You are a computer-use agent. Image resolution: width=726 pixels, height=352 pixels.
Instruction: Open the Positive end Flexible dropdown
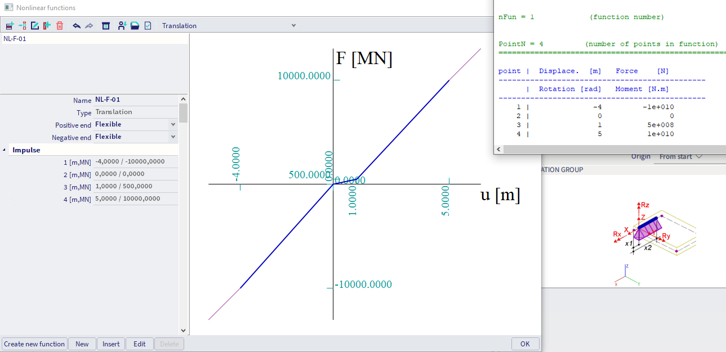coord(173,124)
